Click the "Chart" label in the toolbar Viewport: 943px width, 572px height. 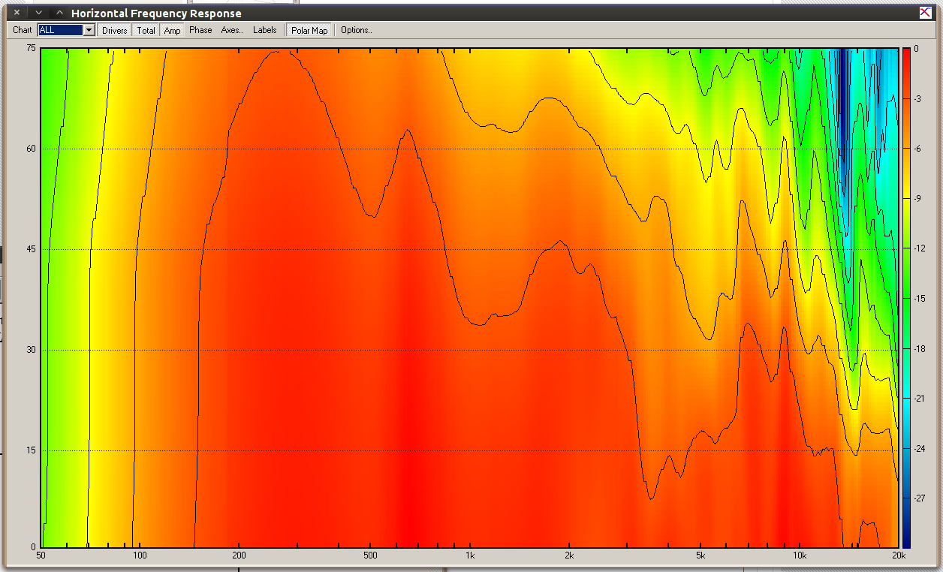23,30
